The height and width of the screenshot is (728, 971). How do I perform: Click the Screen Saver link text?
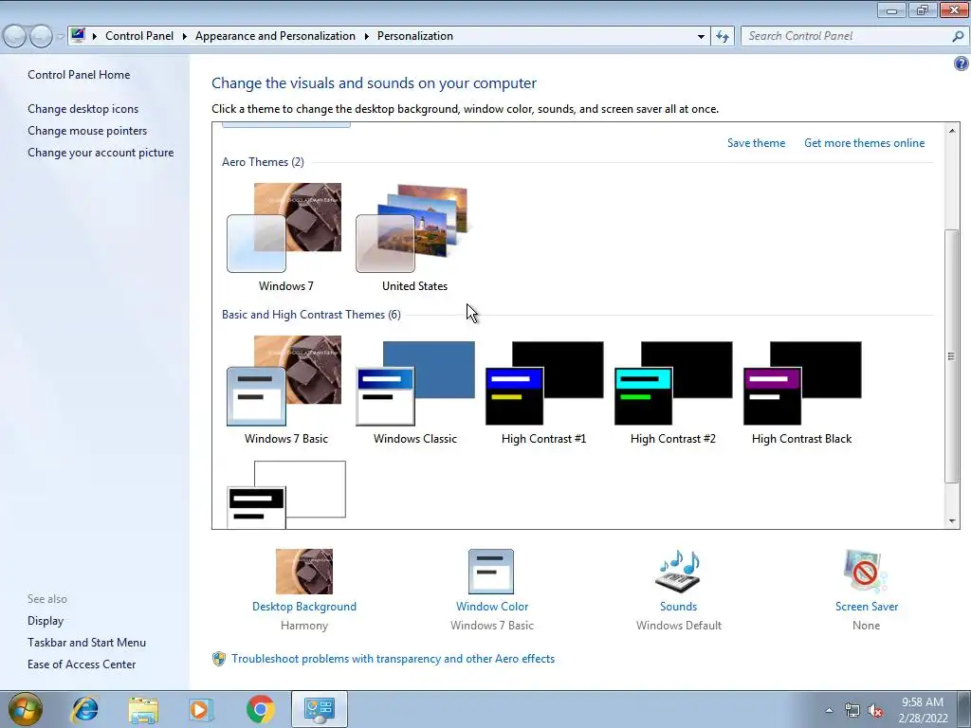pyautogui.click(x=867, y=607)
